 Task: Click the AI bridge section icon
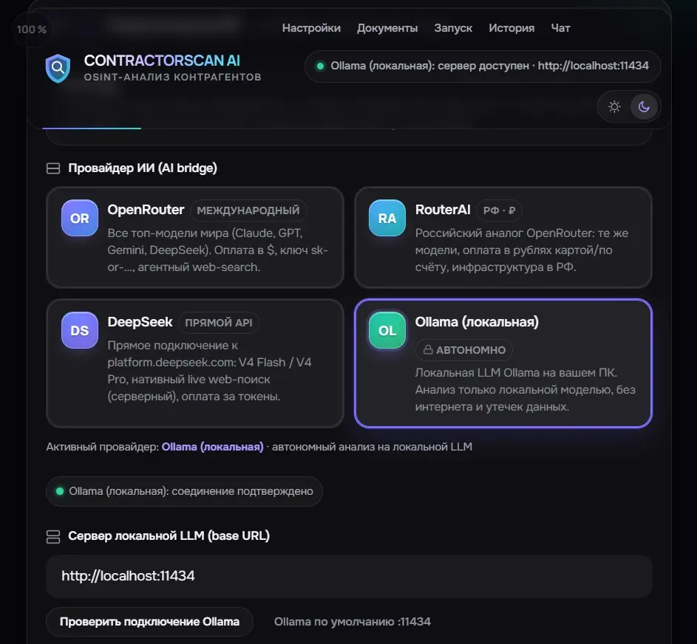tap(53, 168)
